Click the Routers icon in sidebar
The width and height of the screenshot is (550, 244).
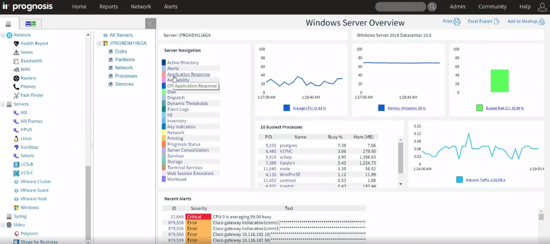pos(16,78)
